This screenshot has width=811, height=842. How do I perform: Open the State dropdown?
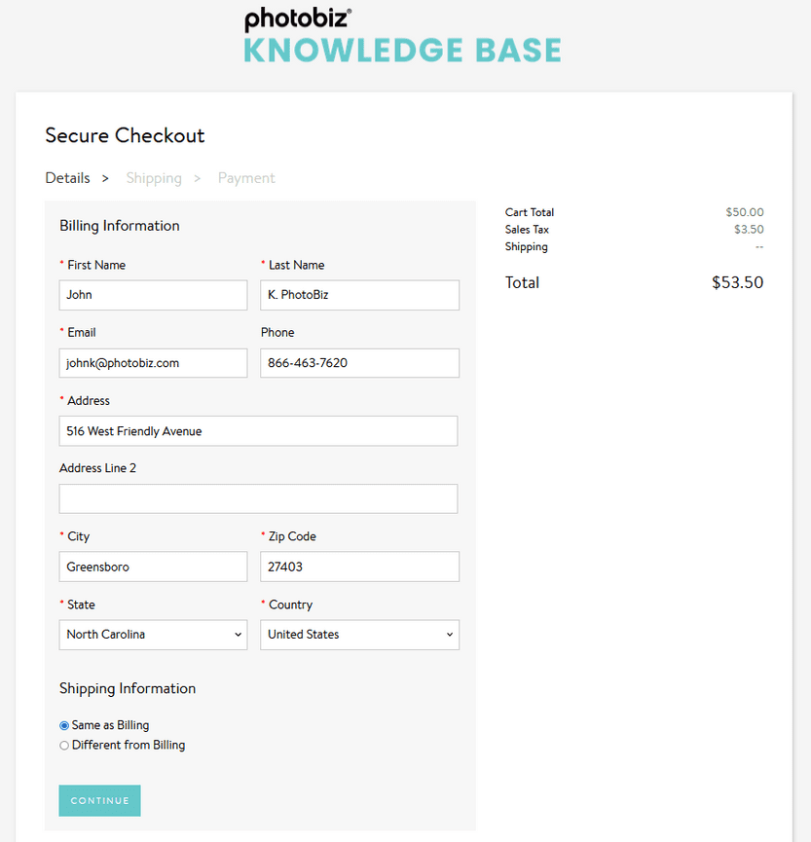pyautogui.click(x=153, y=635)
